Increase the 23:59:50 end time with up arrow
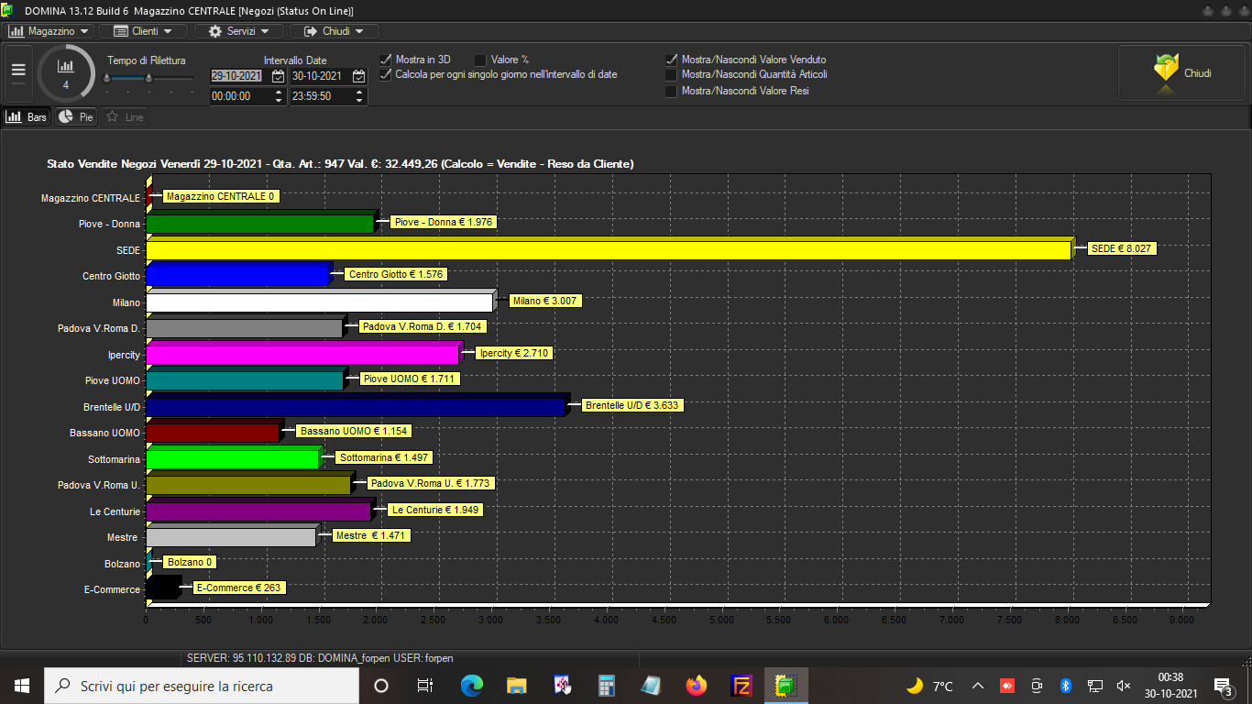Screen dimensions: 1252x704 (x=359, y=92)
